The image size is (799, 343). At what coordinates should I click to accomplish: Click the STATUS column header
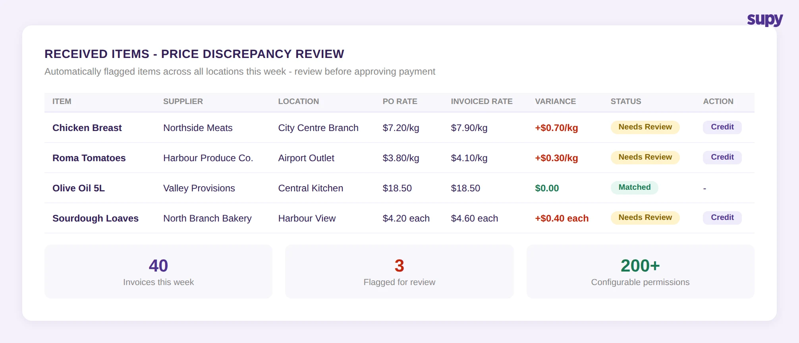point(626,101)
